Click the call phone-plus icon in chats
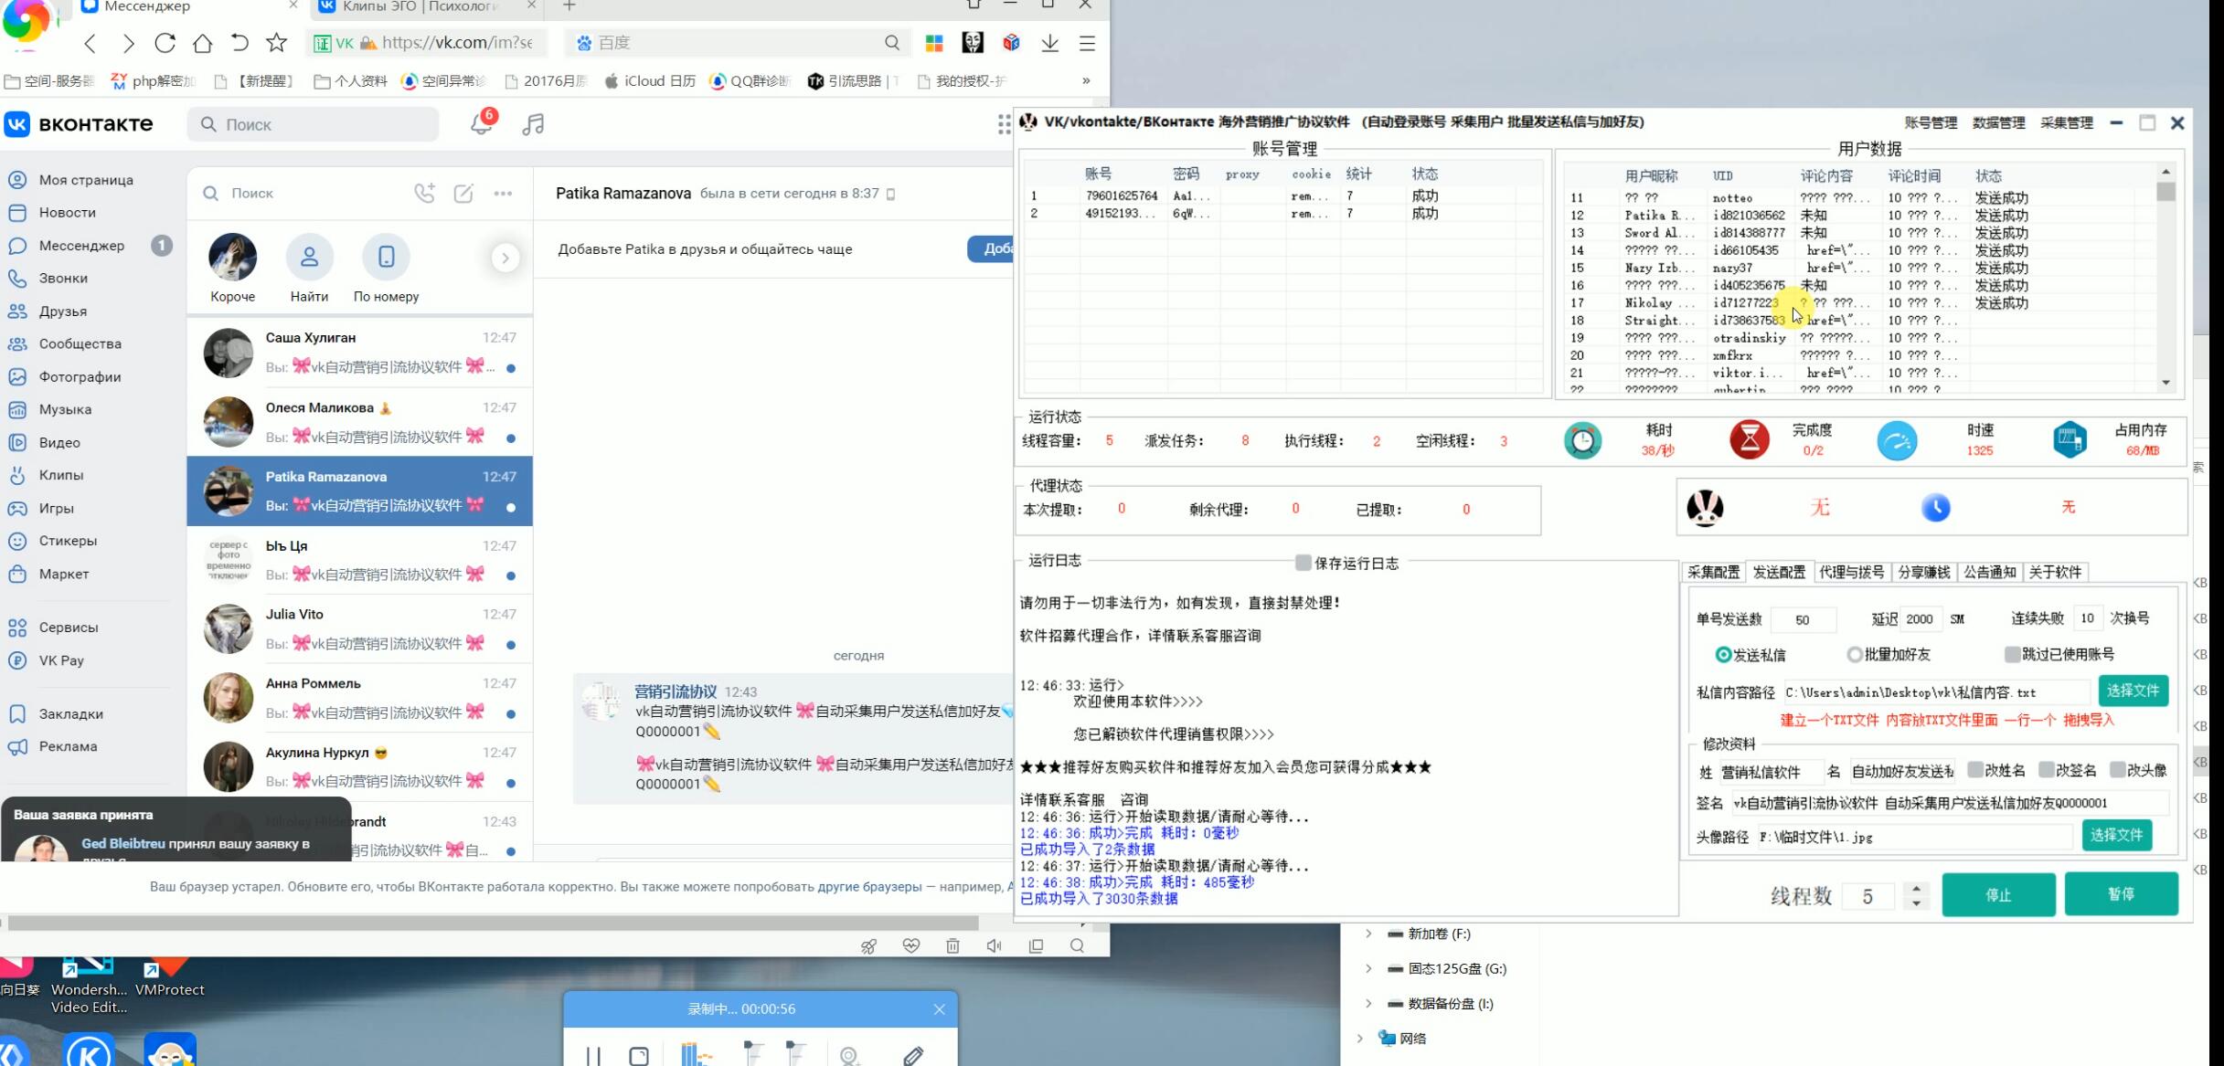This screenshot has height=1066, width=2224. [424, 193]
